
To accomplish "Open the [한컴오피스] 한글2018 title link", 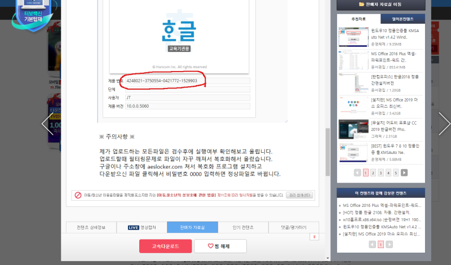I will [x=395, y=80].
